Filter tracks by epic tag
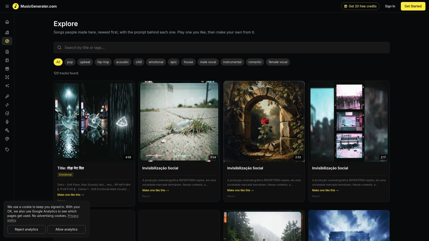429x241 pixels. tap(174, 62)
